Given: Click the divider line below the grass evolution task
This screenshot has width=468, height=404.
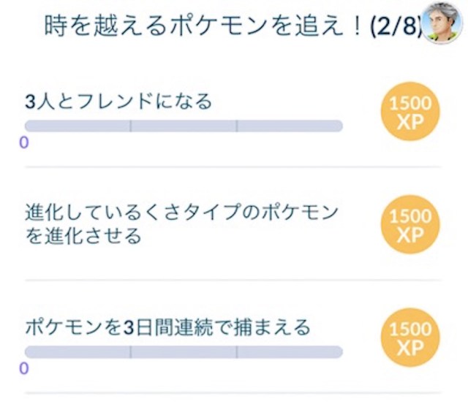Looking at the screenshot, I should click(234, 280).
